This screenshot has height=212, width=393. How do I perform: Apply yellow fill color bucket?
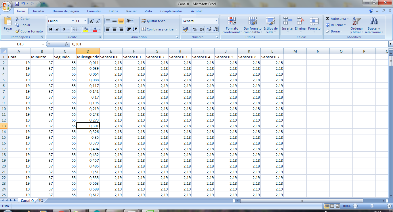(85, 29)
